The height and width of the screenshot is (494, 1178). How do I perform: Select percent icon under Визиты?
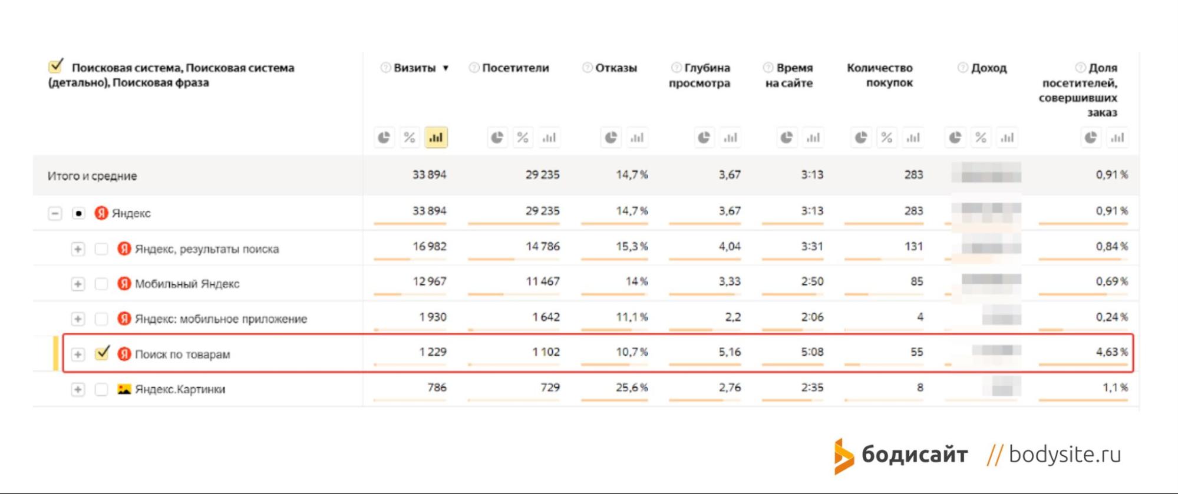tap(410, 138)
